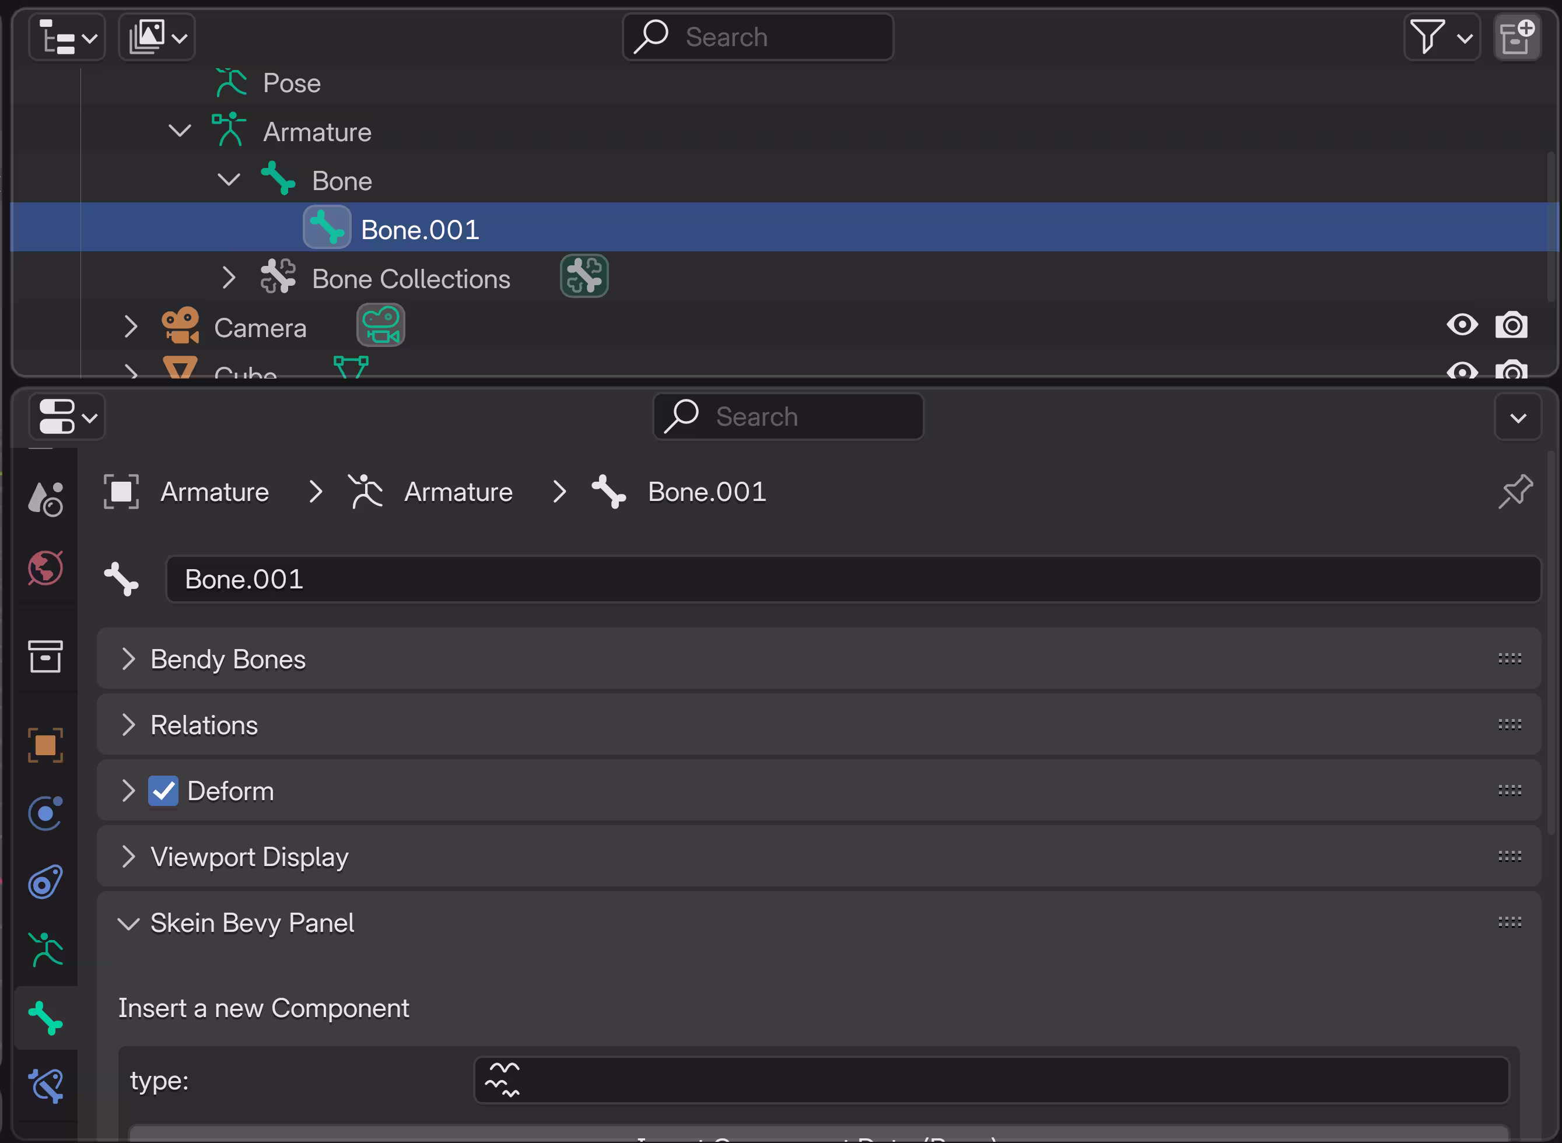
Task: Enable or disable the Deform checkbox
Action: coord(163,791)
